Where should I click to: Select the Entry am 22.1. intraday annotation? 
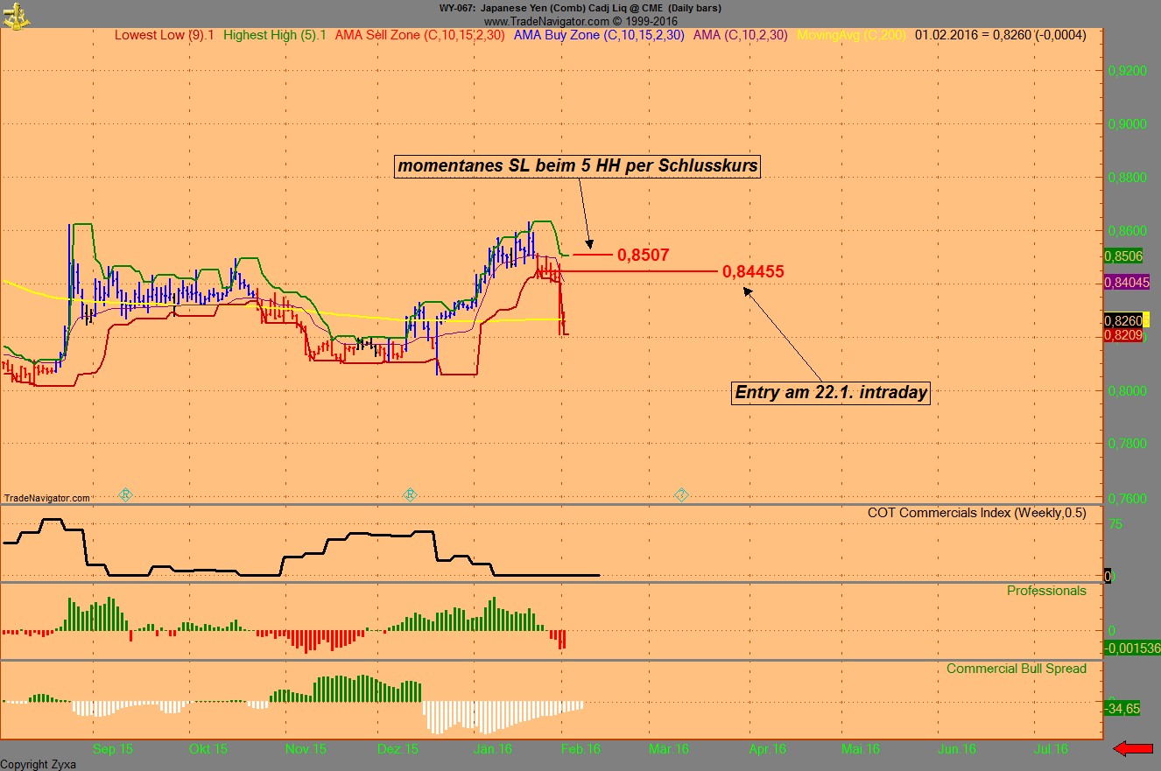830,392
